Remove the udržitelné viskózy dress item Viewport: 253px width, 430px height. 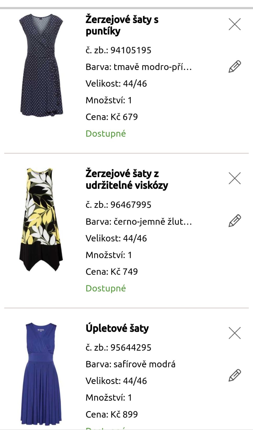point(234,178)
